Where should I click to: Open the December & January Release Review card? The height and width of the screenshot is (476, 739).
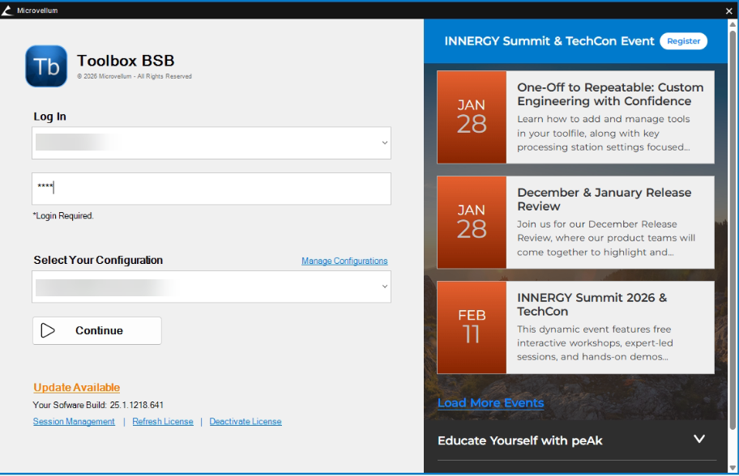(x=575, y=223)
